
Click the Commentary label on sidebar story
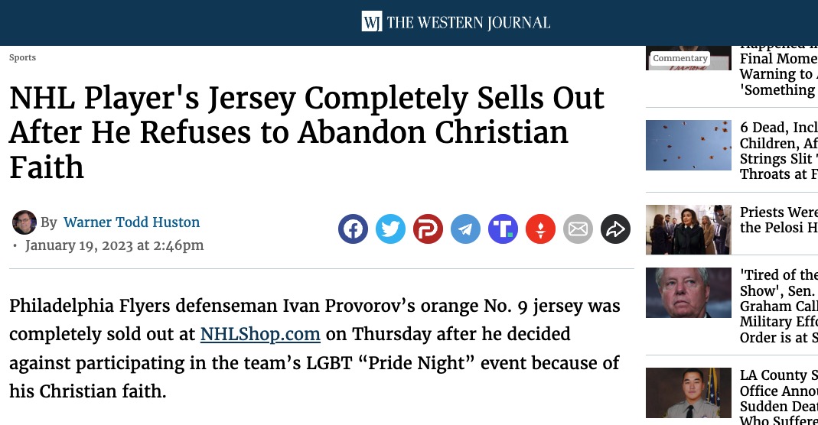[680, 58]
